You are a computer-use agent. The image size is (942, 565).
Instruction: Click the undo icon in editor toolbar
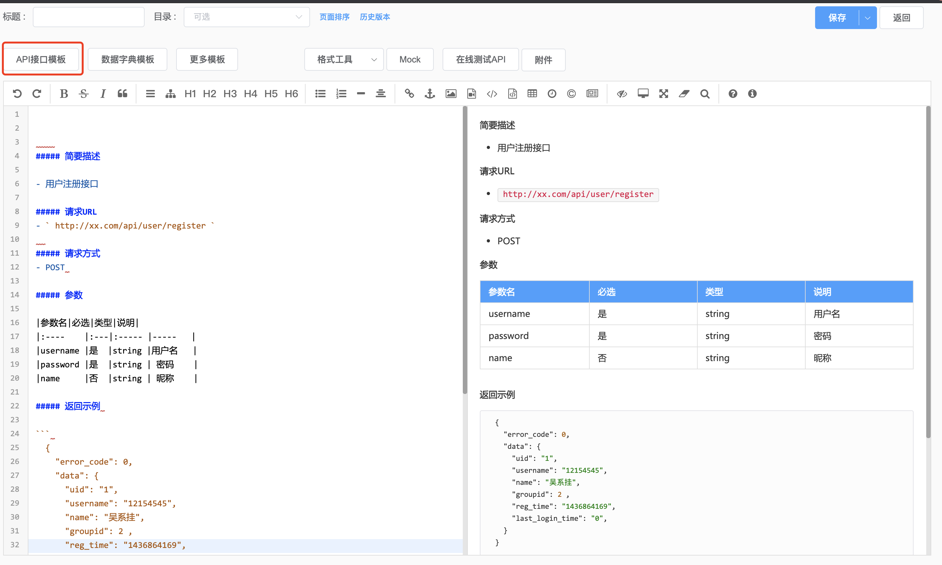[x=17, y=94]
